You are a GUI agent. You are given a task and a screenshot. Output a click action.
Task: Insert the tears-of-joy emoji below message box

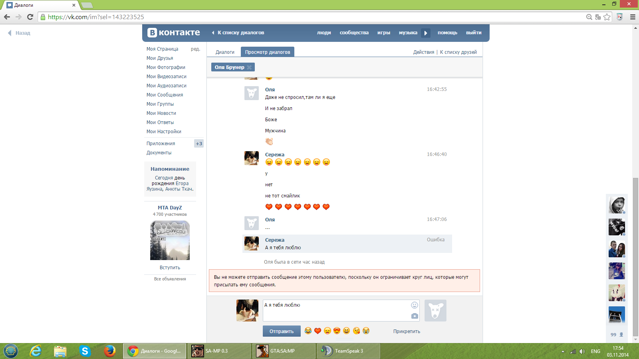tap(308, 331)
